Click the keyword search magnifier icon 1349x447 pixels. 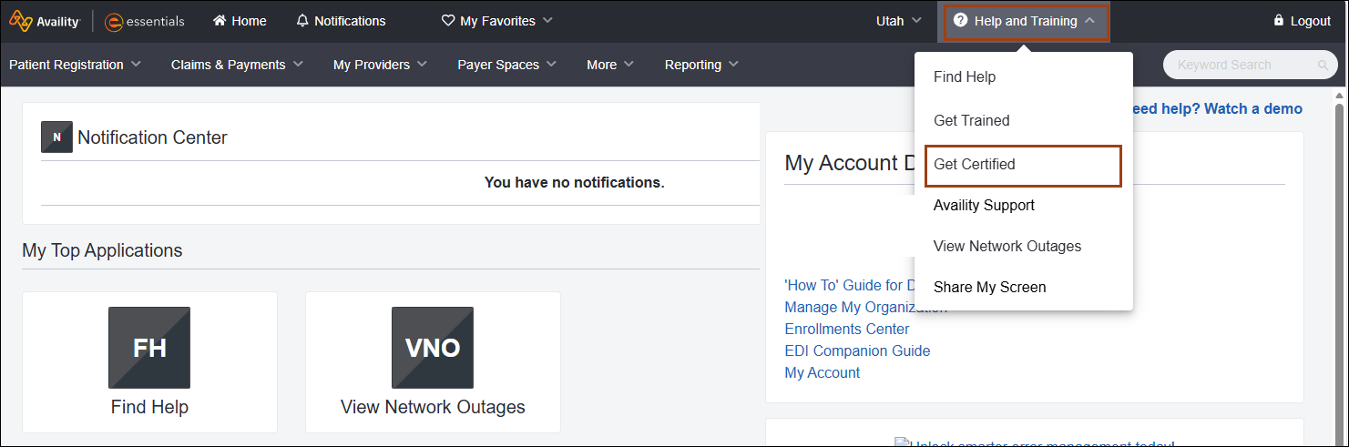coord(1322,66)
